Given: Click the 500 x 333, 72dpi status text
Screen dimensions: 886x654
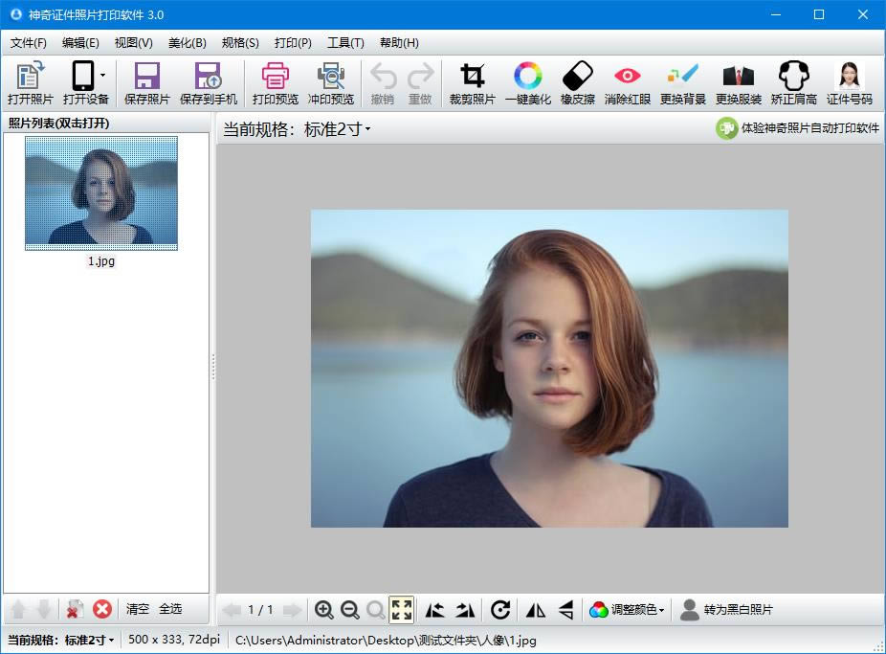Looking at the screenshot, I should (x=174, y=640).
